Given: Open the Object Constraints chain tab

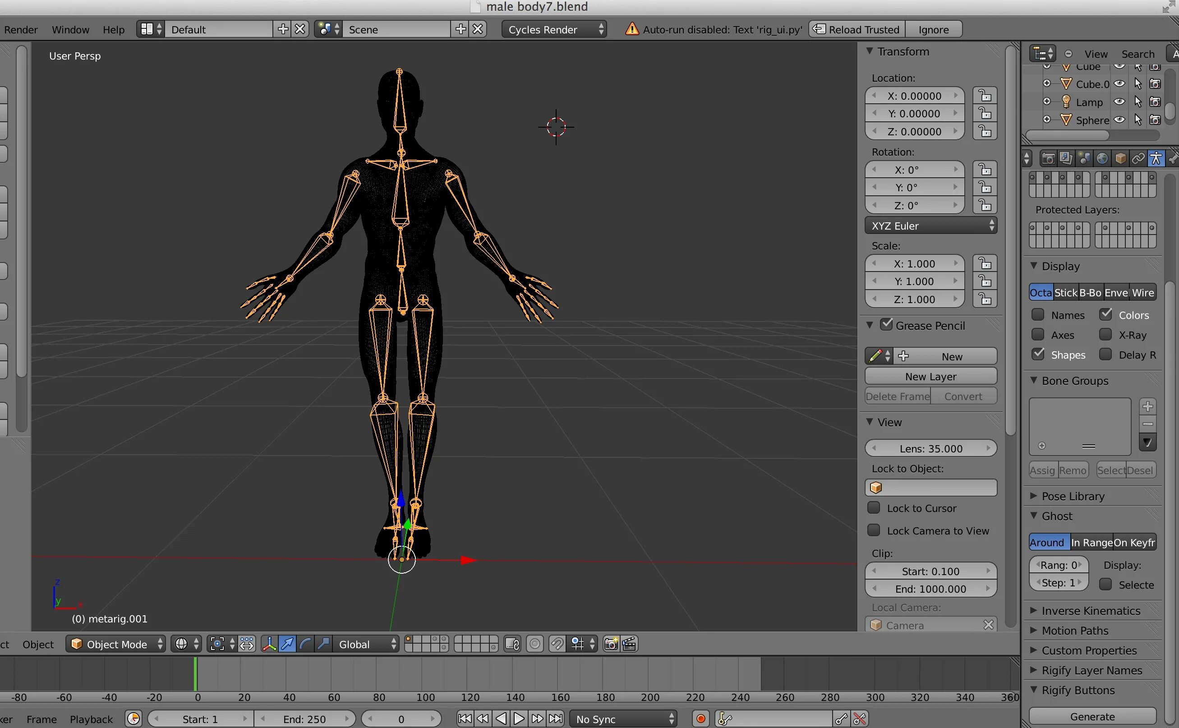Looking at the screenshot, I should [1138, 158].
